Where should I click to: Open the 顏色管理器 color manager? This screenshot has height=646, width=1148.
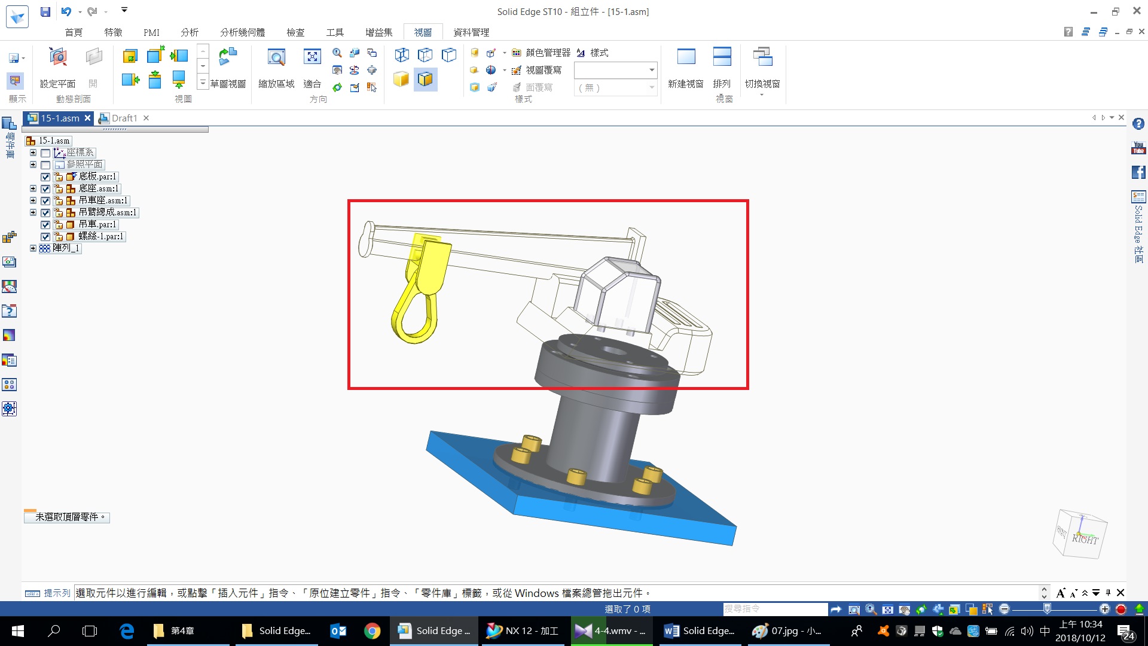point(542,53)
